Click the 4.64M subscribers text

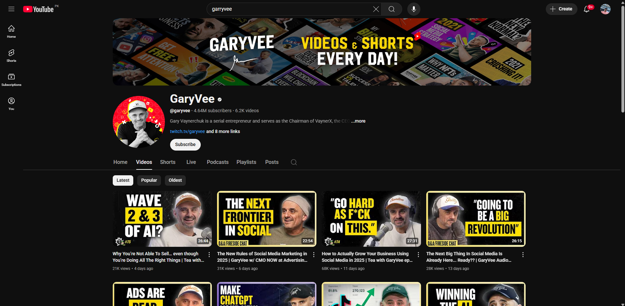coord(213,111)
